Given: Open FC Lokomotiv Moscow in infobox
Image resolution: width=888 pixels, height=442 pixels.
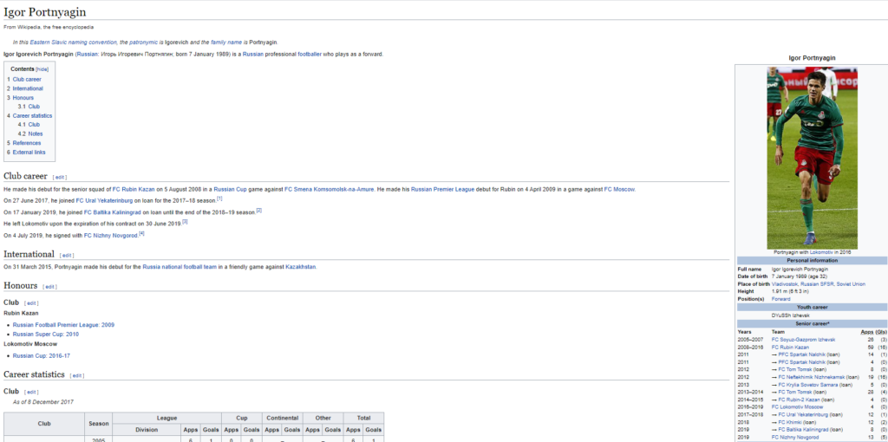Looking at the screenshot, I should point(798,407).
